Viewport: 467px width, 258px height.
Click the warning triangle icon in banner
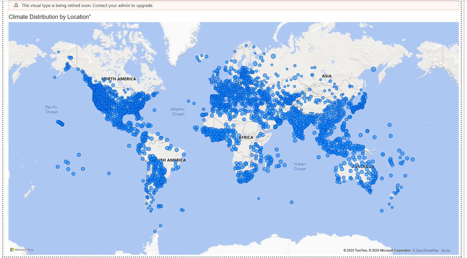tap(16, 5)
